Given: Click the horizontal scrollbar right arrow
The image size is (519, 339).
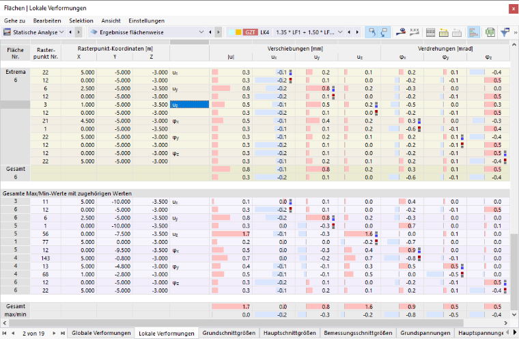Looking at the screenshot, I should click(x=505, y=323).
